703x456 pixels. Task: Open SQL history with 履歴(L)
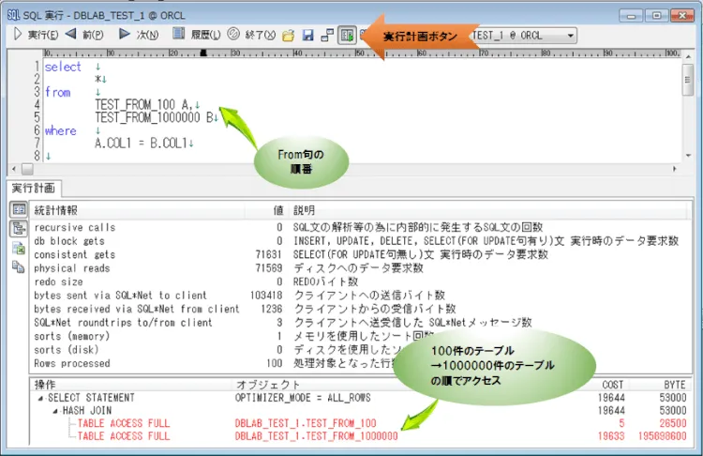tap(197, 35)
